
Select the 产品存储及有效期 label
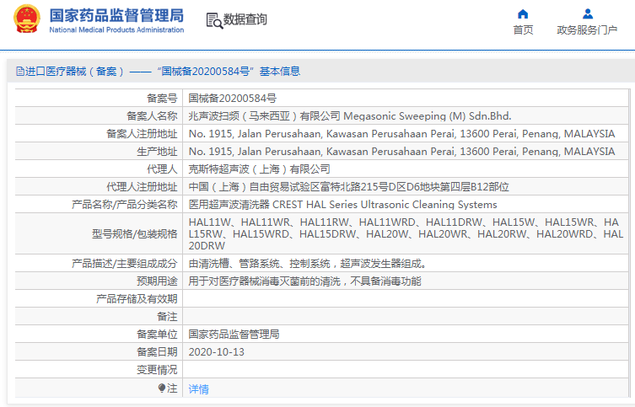coord(137,299)
